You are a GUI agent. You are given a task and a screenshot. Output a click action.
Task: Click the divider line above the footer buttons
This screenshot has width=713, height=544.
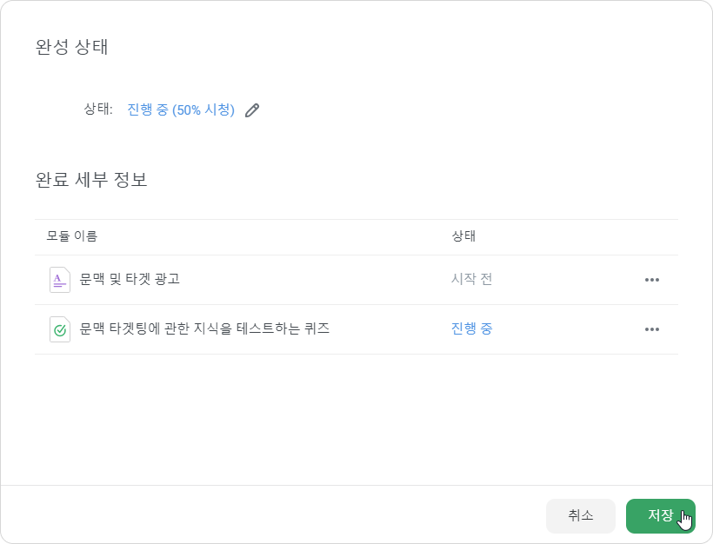pos(356,486)
